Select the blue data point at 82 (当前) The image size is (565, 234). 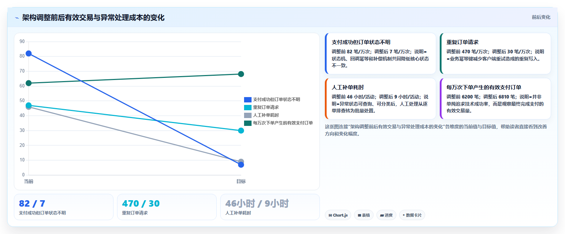28,54
